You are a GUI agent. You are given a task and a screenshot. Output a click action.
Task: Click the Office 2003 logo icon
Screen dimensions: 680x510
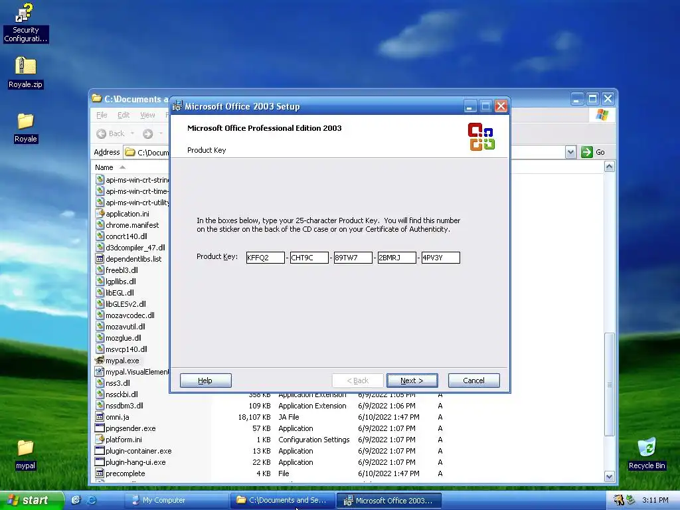(481, 137)
